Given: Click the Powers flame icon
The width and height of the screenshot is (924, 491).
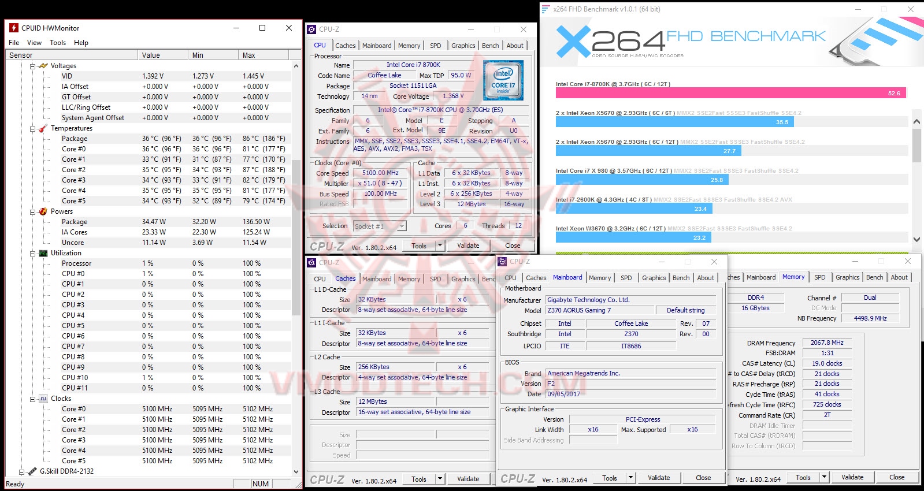Looking at the screenshot, I should [x=43, y=211].
